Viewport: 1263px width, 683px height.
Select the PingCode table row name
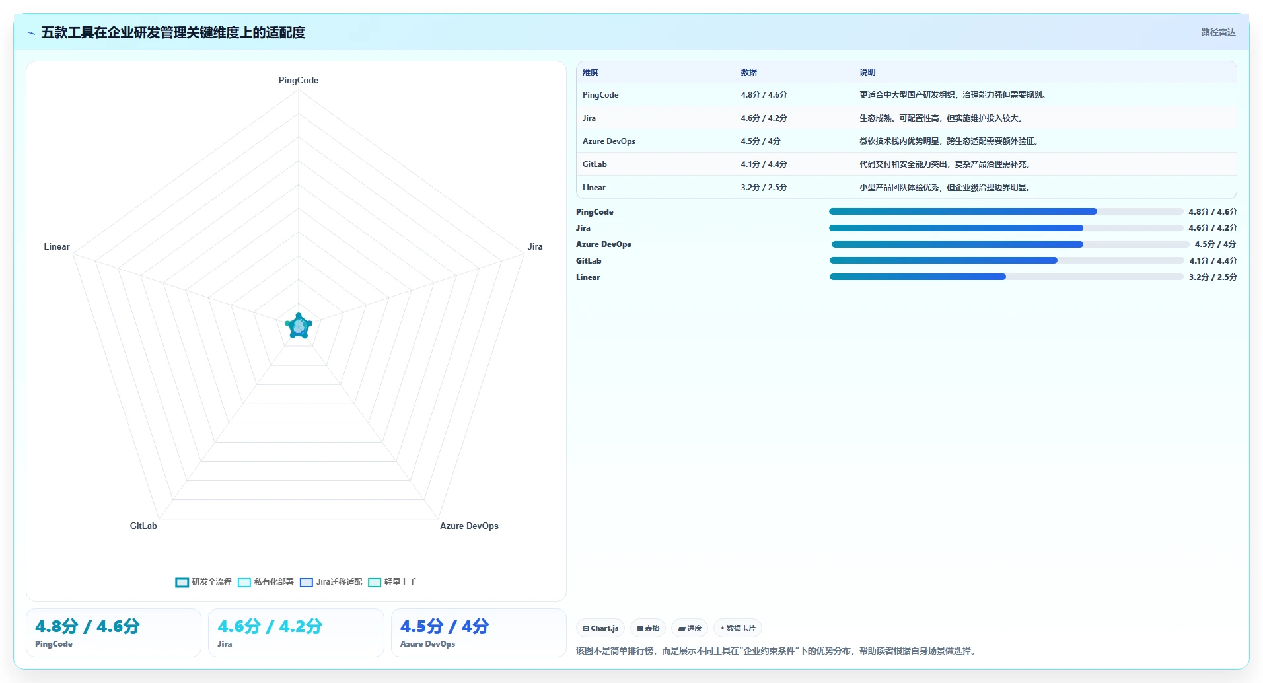pyautogui.click(x=600, y=95)
